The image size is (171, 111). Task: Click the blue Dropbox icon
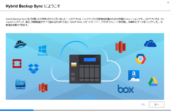[34, 69]
